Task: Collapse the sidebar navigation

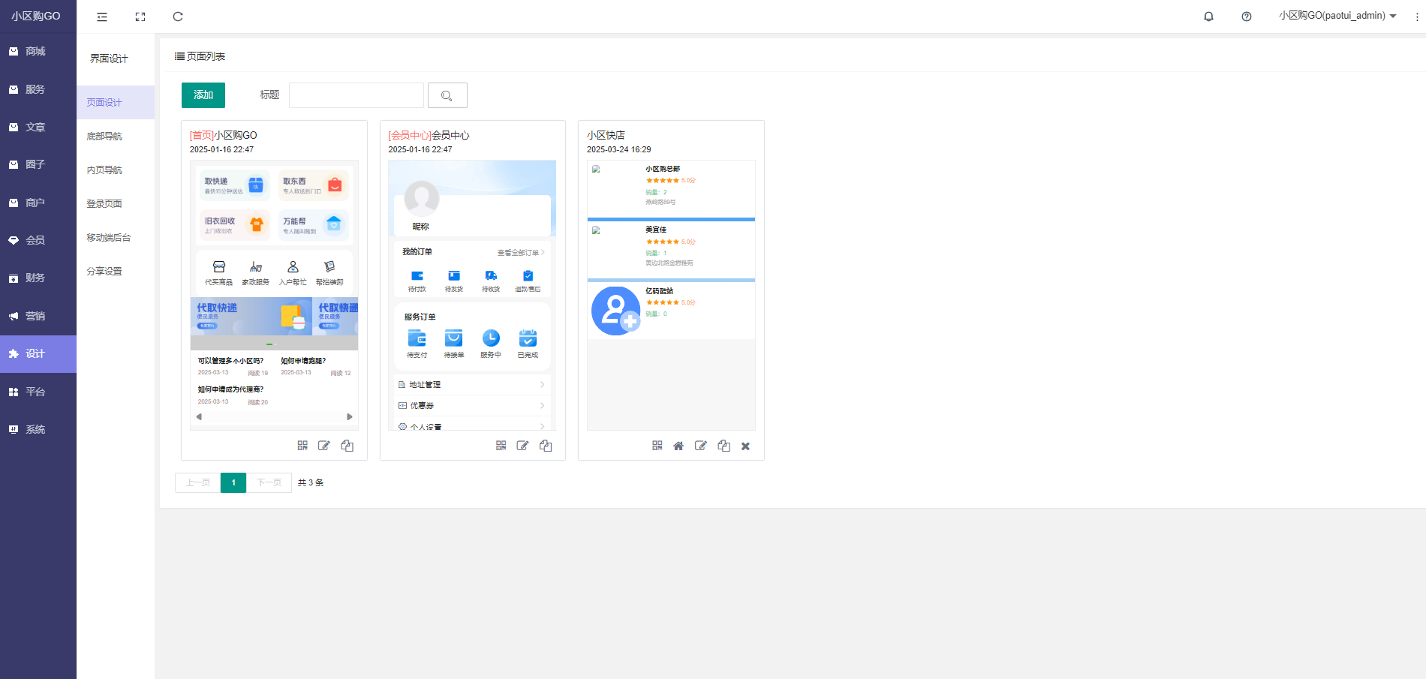Action: tap(101, 16)
